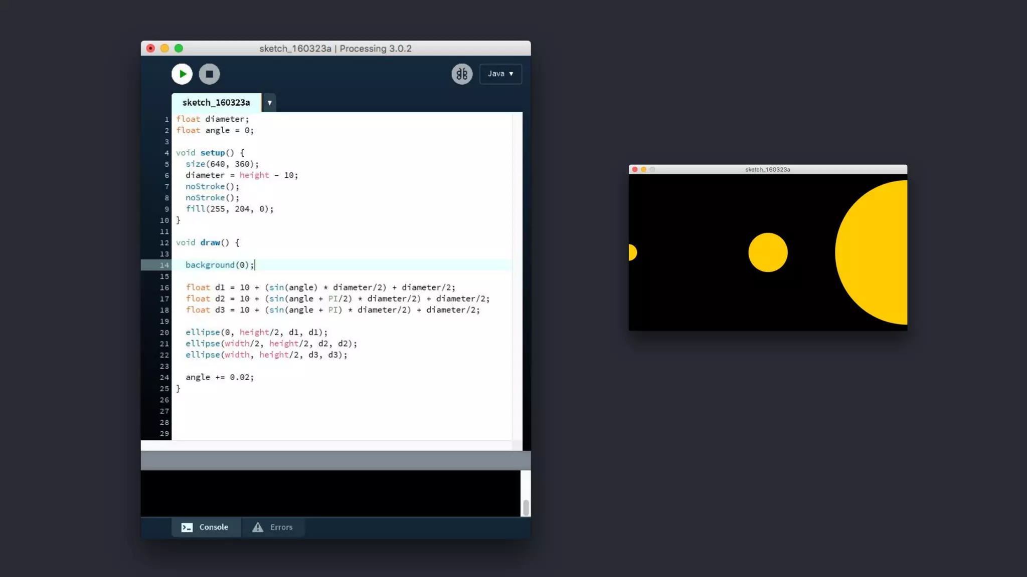Minimize the Processing editor window

click(164, 49)
